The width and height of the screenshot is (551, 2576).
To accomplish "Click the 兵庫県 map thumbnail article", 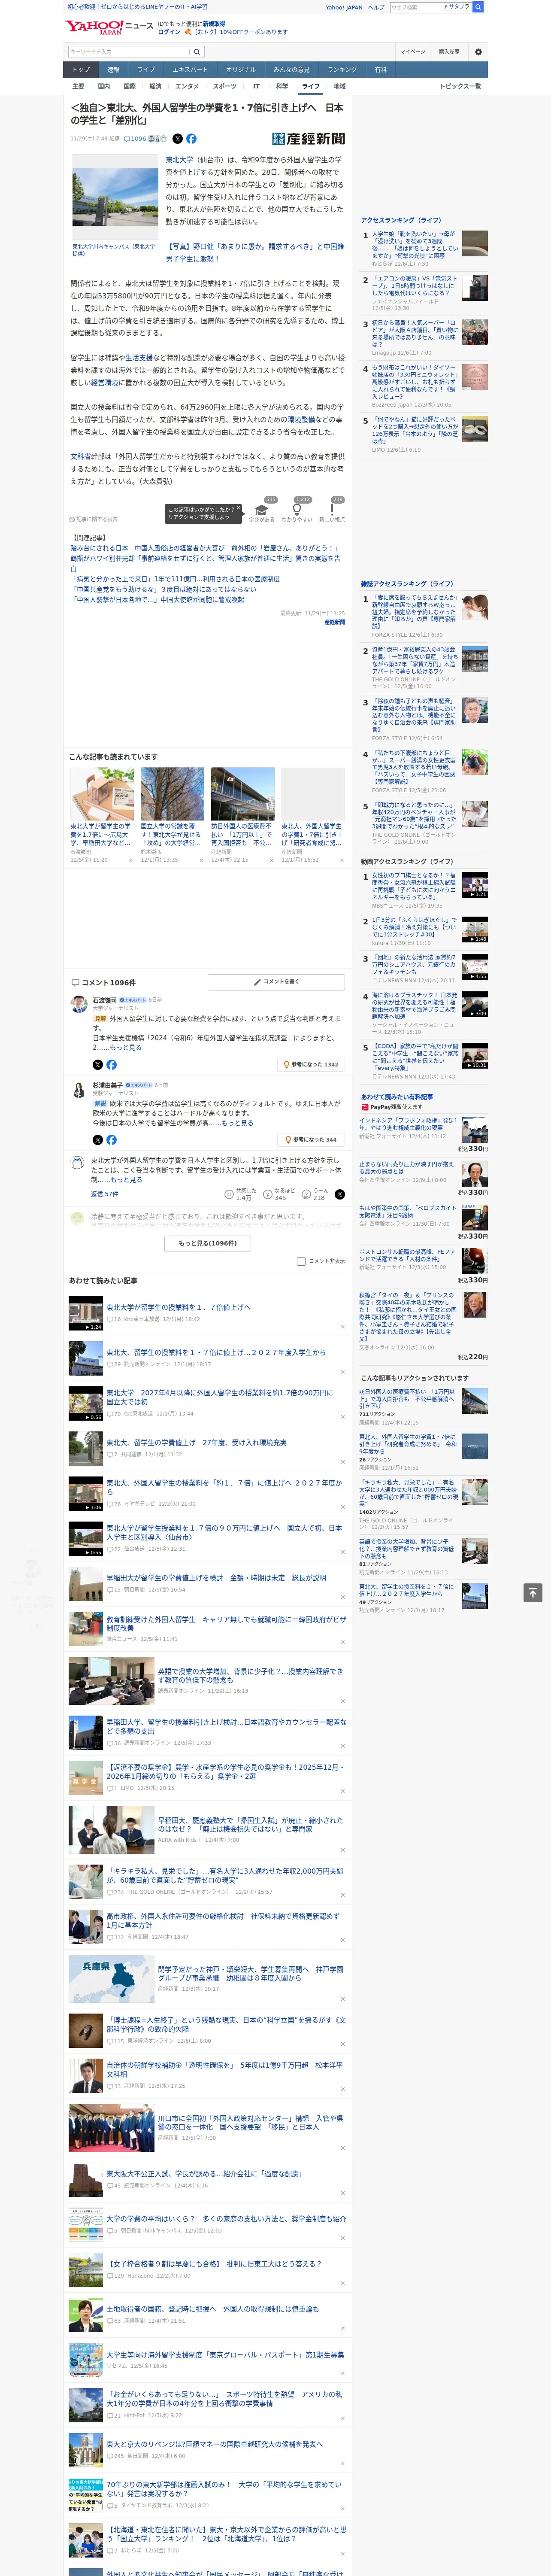I will (111, 1978).
